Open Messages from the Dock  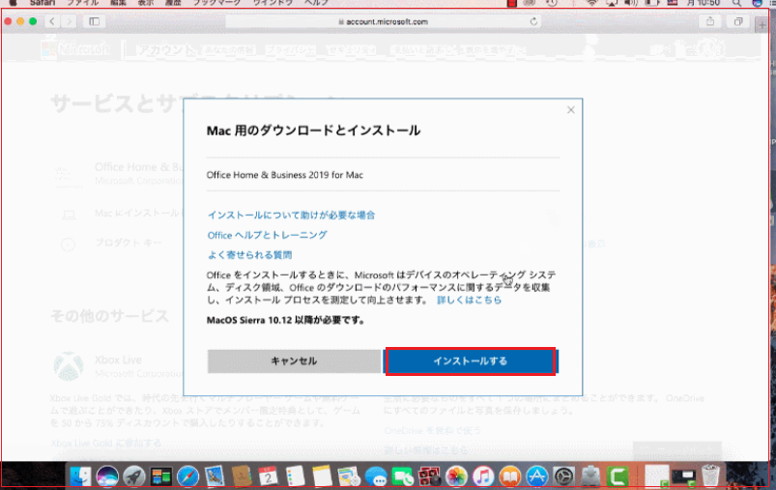376,476
